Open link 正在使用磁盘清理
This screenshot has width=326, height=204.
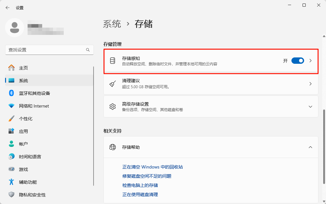(x=140, y=194)
